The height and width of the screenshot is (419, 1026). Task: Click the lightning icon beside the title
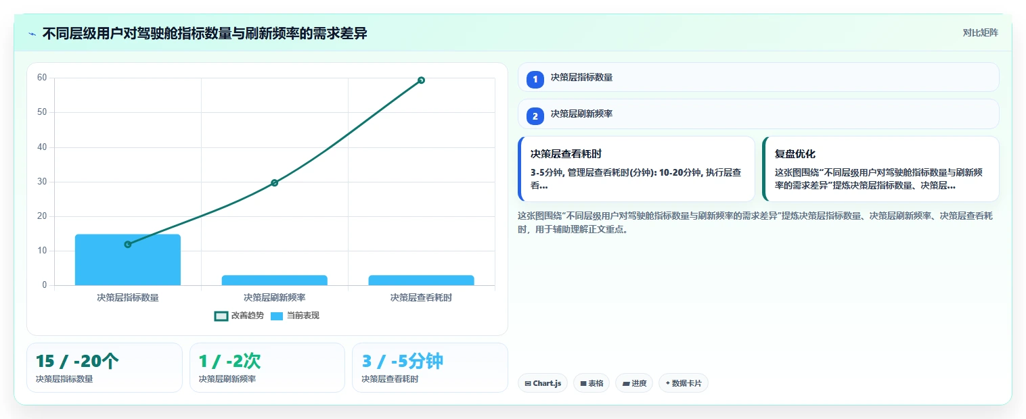tap(32, 34)
